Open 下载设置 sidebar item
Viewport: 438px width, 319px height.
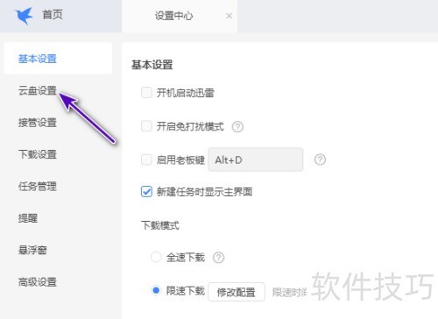[x=38, y=154]
